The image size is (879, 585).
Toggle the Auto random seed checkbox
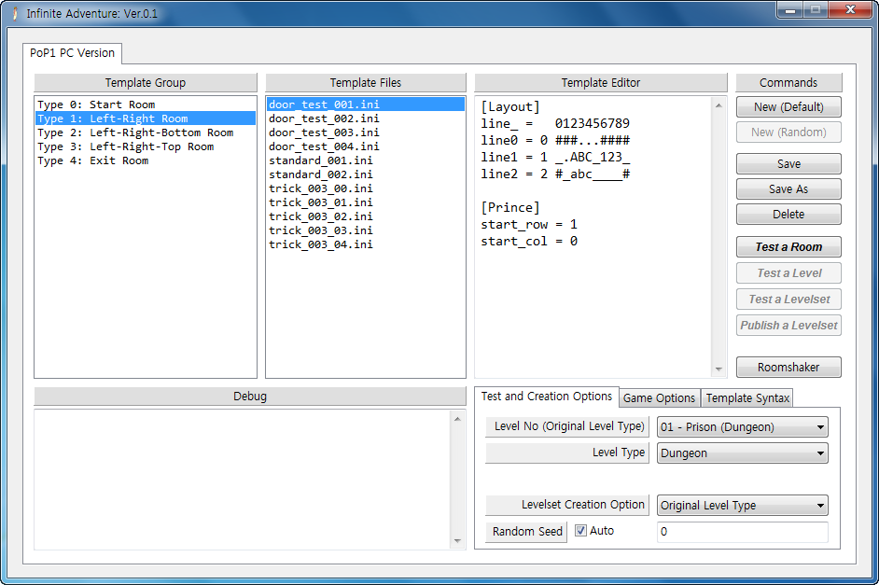pos(580,531)
